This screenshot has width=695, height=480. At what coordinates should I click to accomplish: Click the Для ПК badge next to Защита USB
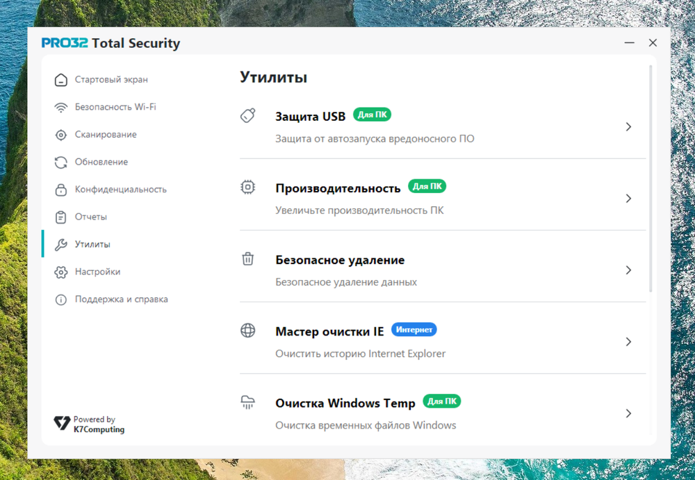pyautogui.click(x=372, y=115)
